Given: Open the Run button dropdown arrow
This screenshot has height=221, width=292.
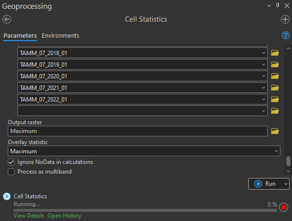Looking at the screenshot, I should pos(285,184).
